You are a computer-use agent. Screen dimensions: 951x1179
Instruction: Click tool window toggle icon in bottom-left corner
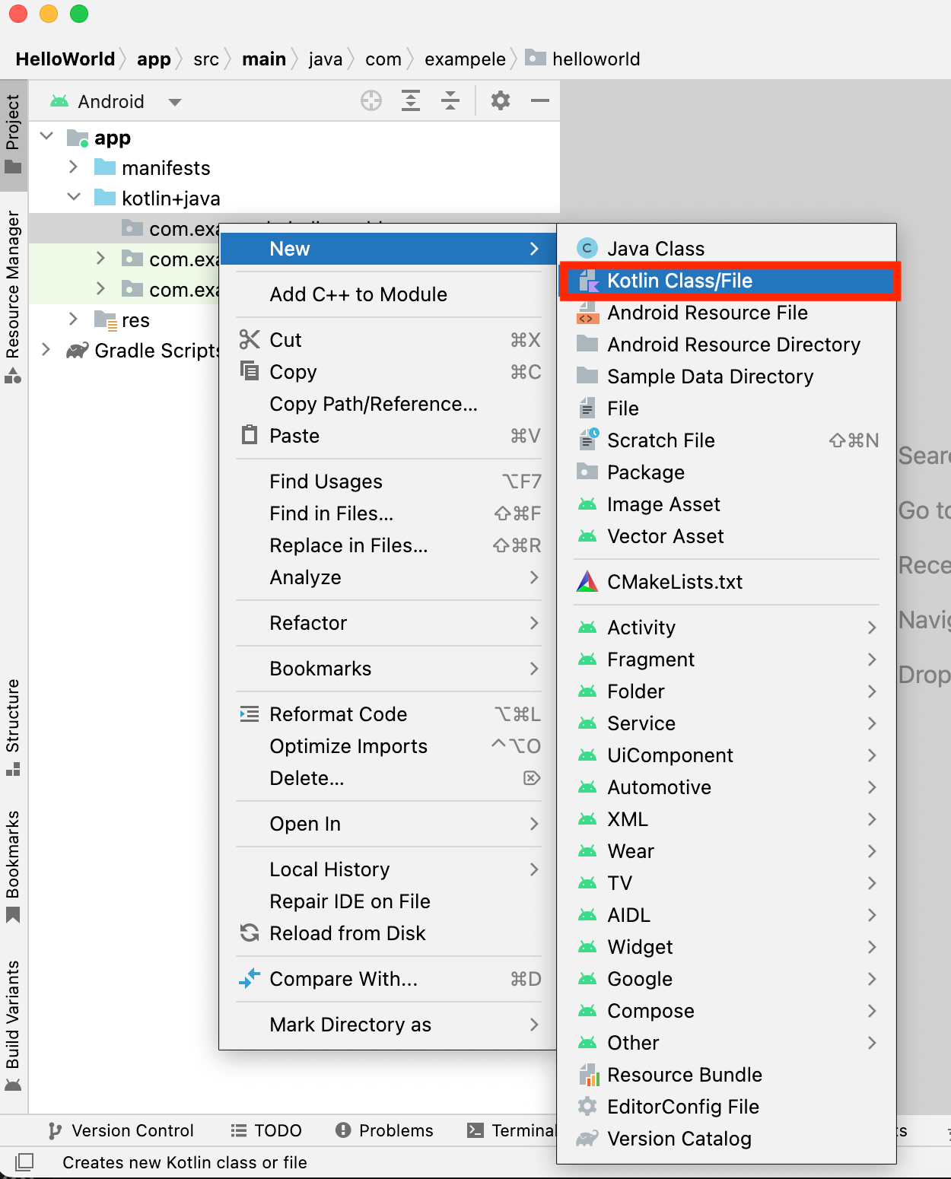(24, 1162)
